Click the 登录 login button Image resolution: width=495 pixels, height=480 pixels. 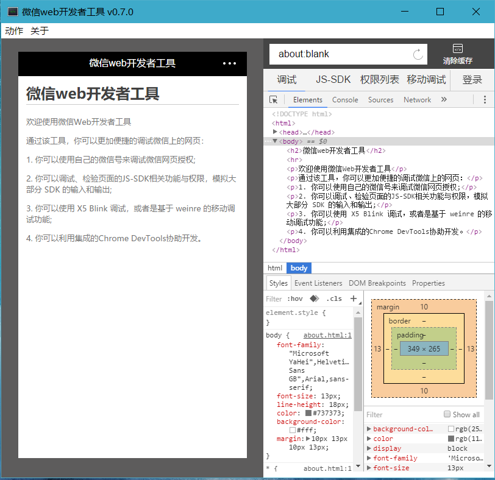pyautogui.click(x=472, y=79)
